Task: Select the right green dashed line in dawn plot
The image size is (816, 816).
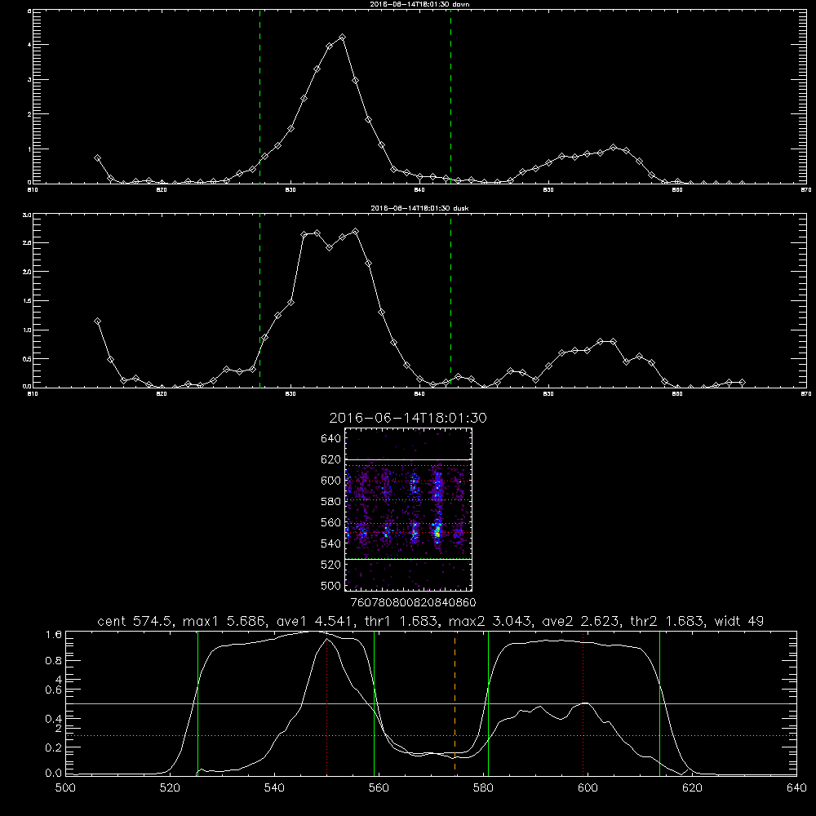Action: pos(450,96)
